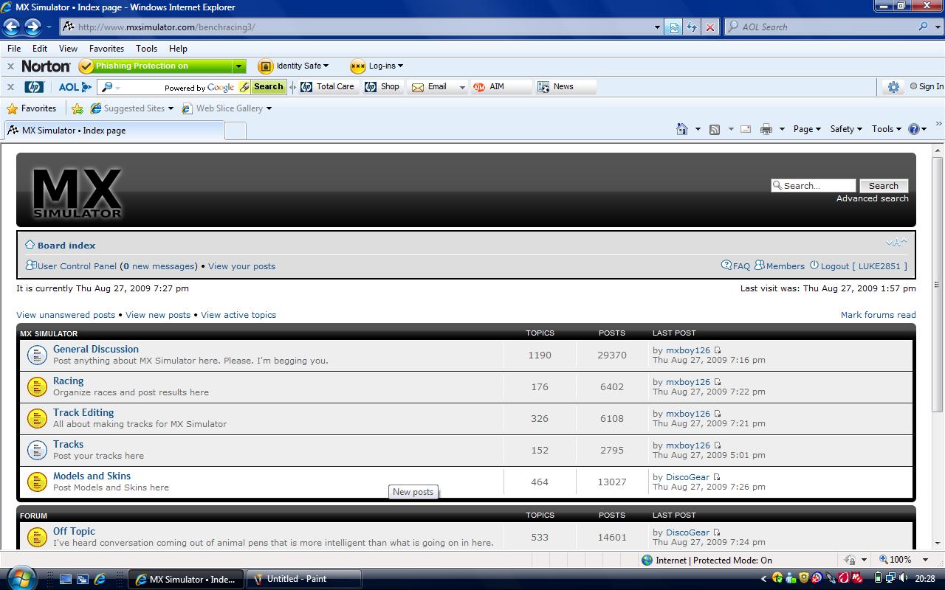Open the last post icon in General Discussion row
The height and width of the screenshot is (590, 945).
point(718,351)
